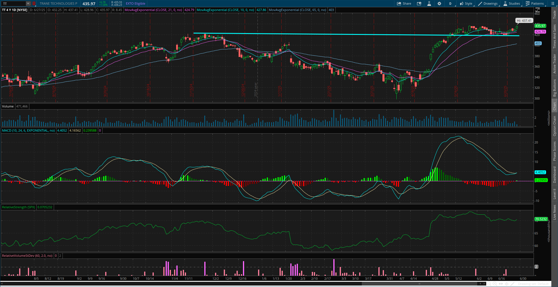558x287 pixels.
Task: Click the 403 blue price axis tag
Action: coord(538,43)
